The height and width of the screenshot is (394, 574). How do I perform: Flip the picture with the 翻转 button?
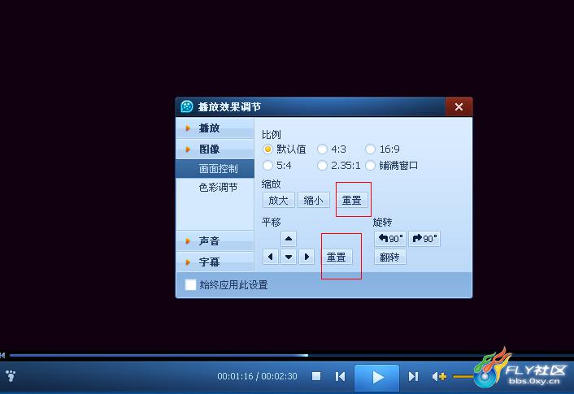click(390, 258)
